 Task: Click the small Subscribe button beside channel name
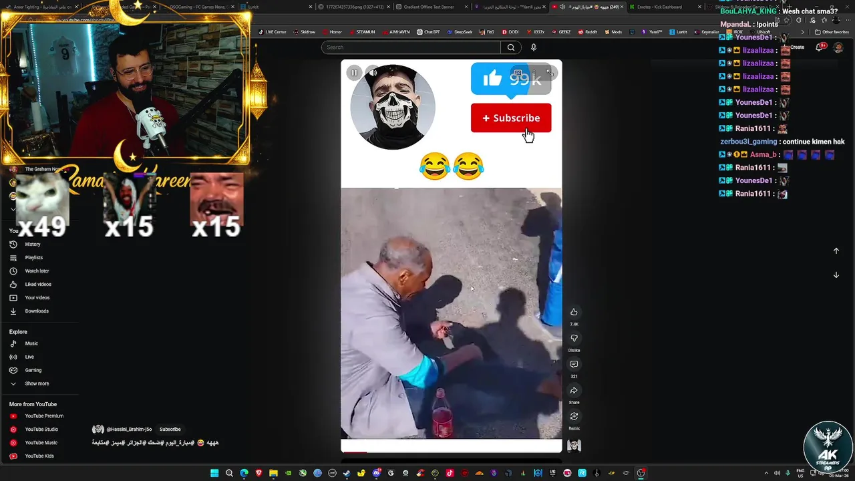coord(170,430)
